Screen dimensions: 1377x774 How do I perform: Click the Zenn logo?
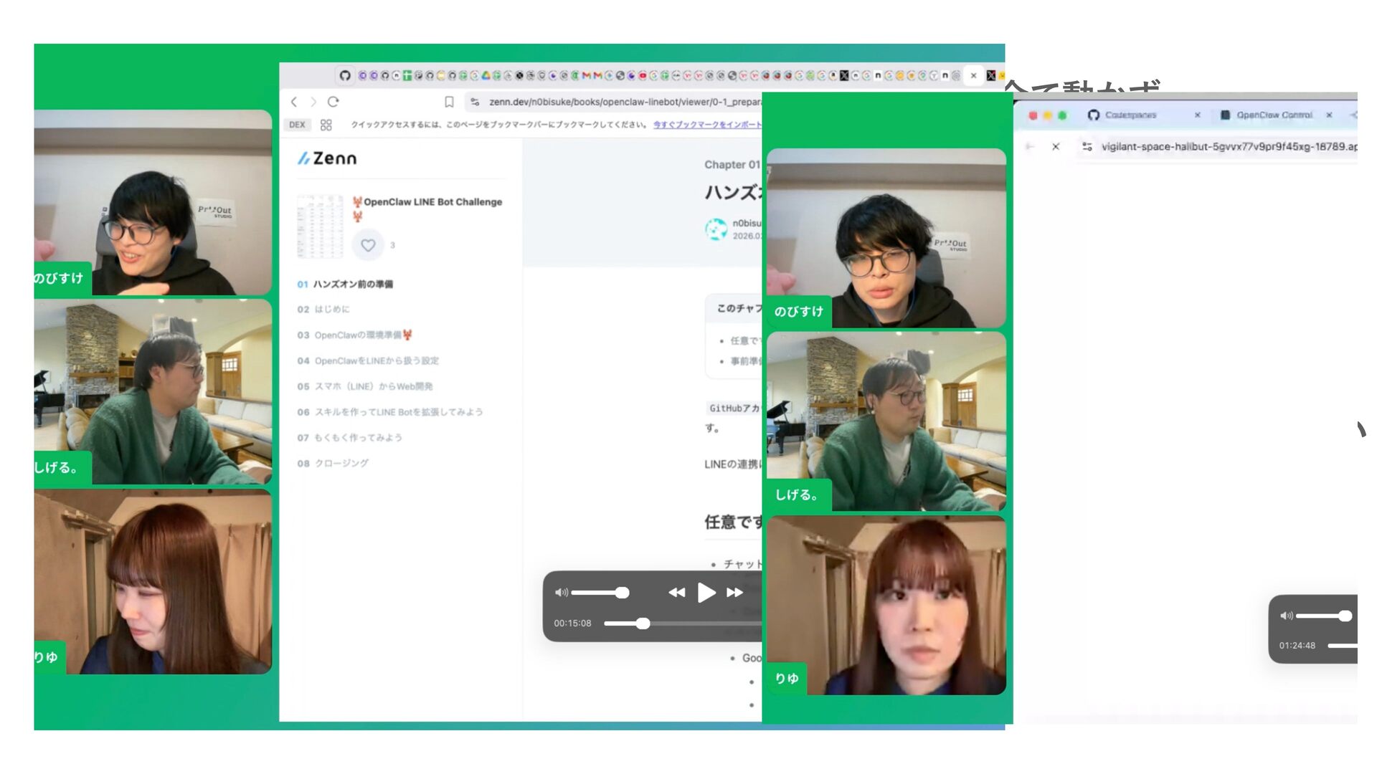[327, 158]
